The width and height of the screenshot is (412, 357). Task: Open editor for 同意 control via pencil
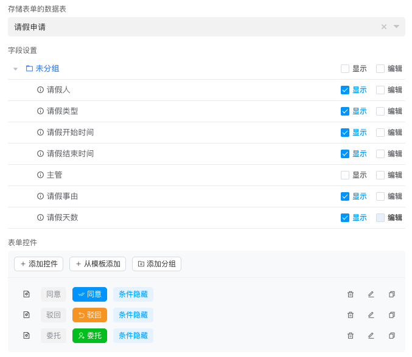(371, 294)
